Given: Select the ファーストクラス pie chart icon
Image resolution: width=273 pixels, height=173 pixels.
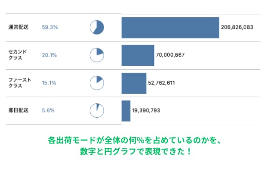Looking at the screenshot, I should tap(97, 83).
